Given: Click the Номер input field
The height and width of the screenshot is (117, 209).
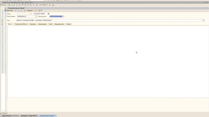Looking at the screenshot, I should coord(24,14).
